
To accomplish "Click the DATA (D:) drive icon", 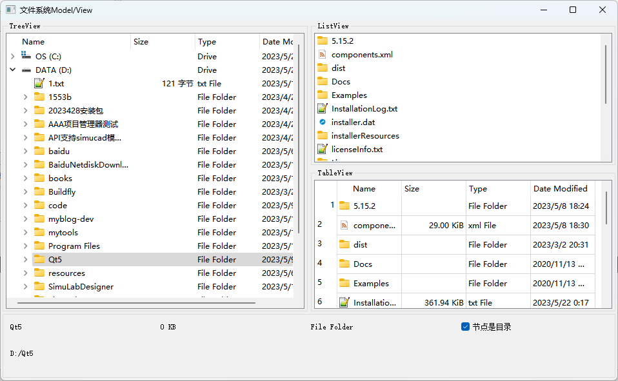I will click(26, 70).
